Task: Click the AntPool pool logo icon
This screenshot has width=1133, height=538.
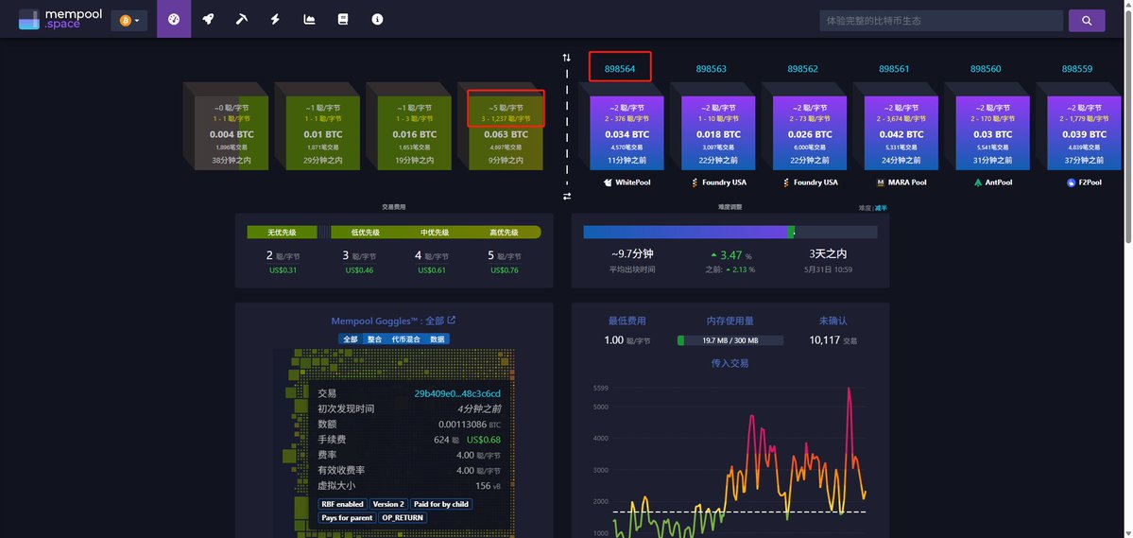Action: [978, 182]
